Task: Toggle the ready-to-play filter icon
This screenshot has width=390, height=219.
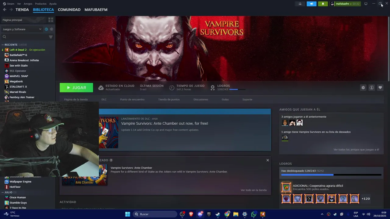Action: [51, 29]
